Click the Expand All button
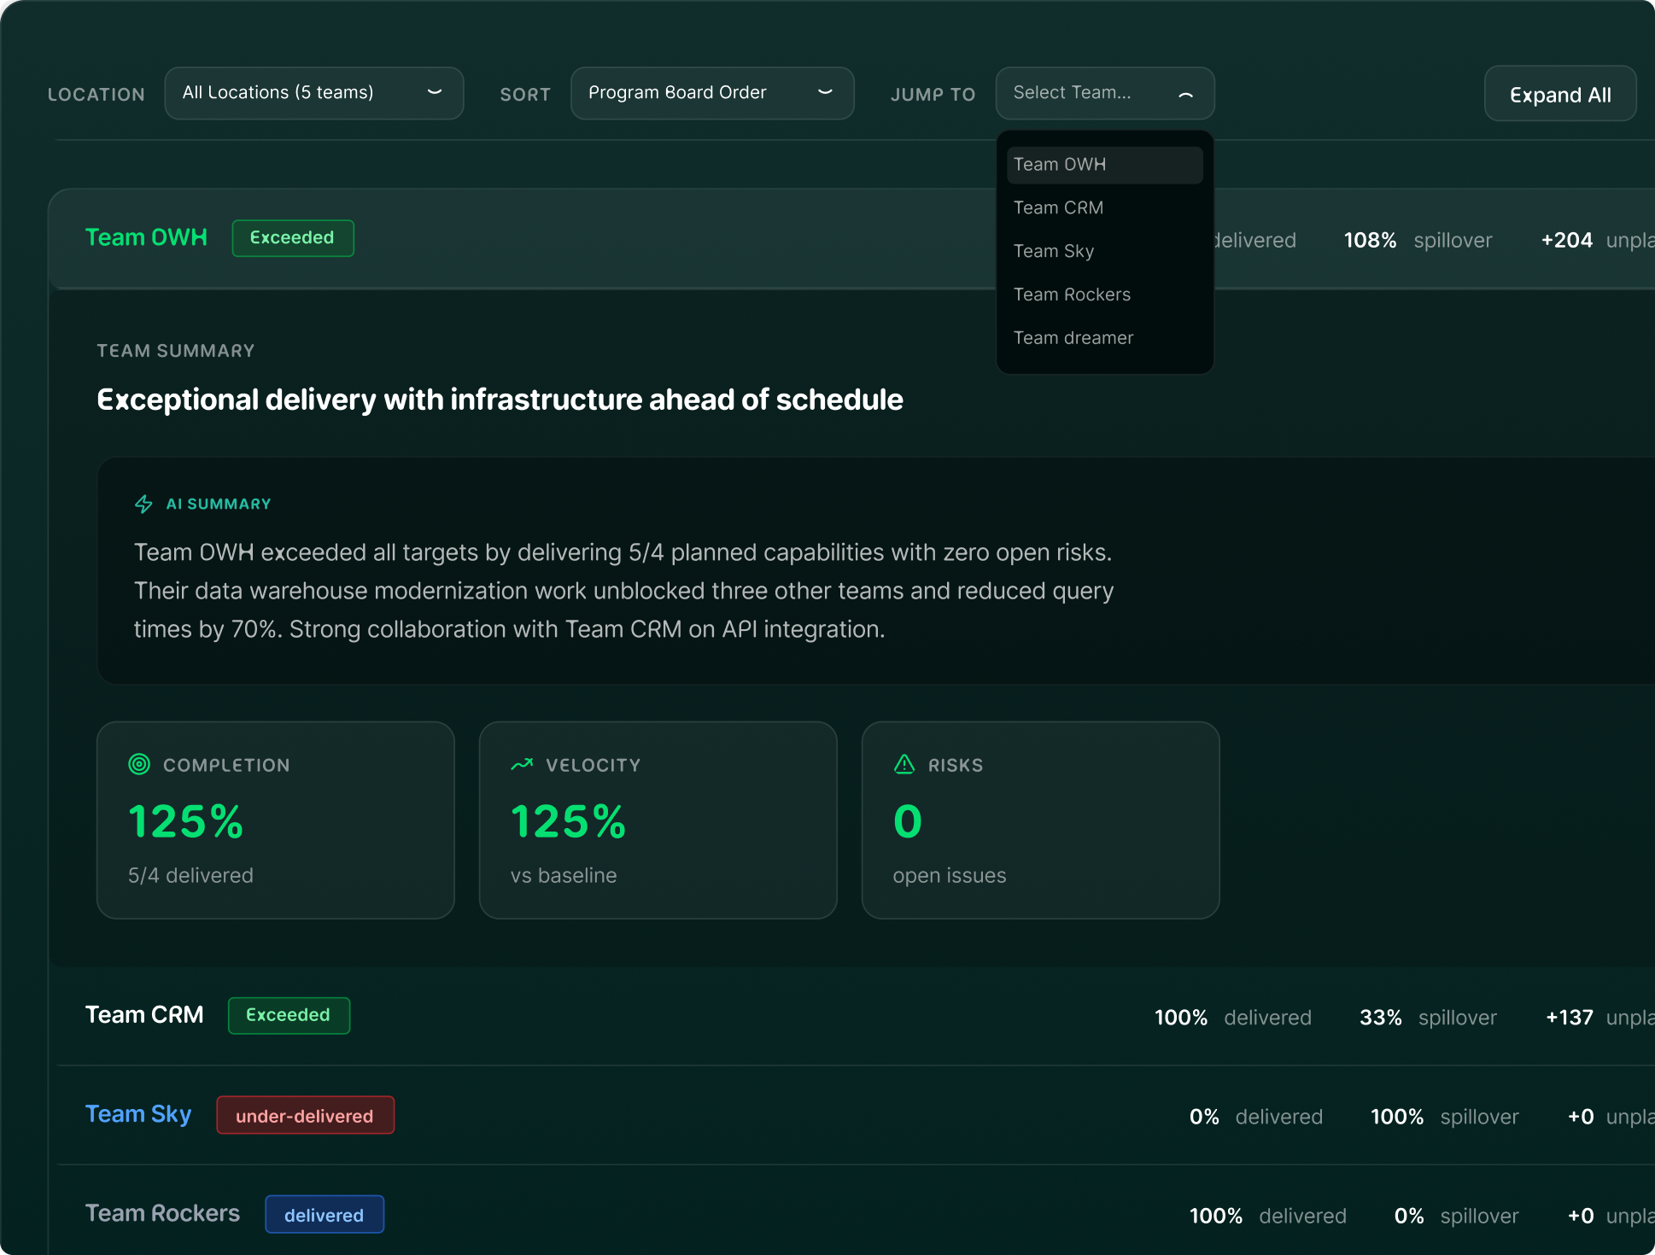Viewport: 1655px width, 1255px height. tap(1560, 94)
